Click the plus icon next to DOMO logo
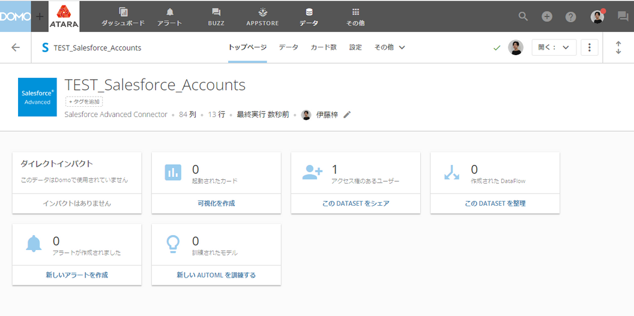Image resolution: width=634 pixels, height=316 pixels. (x=40, y=17)
